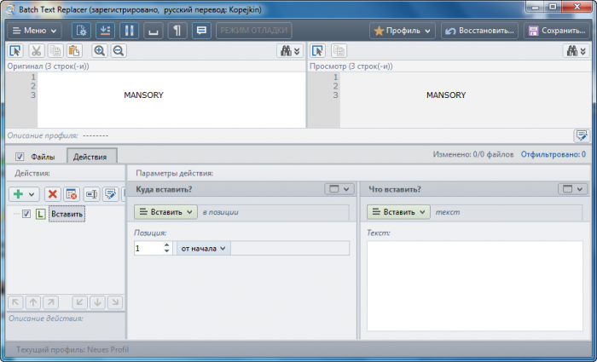Toggle the show spaces icon

click(x=153, y=31)
